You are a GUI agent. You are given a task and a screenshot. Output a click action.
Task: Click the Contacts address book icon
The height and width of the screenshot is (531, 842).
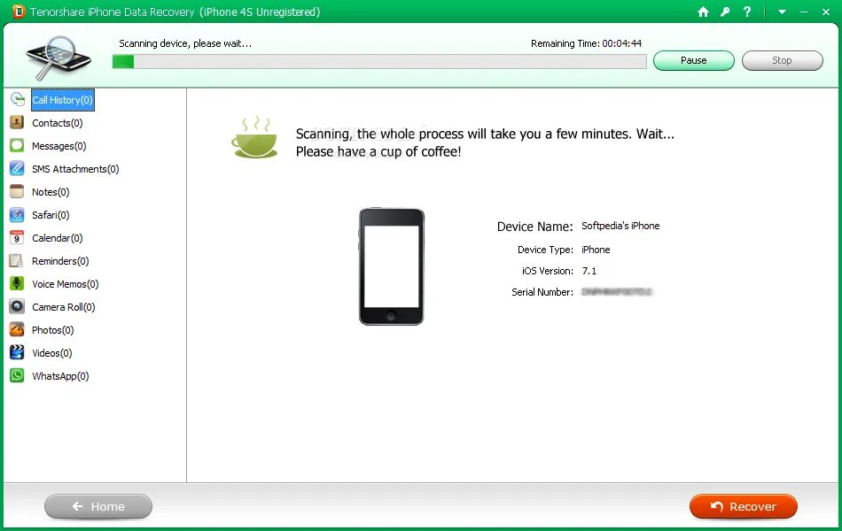17,122
